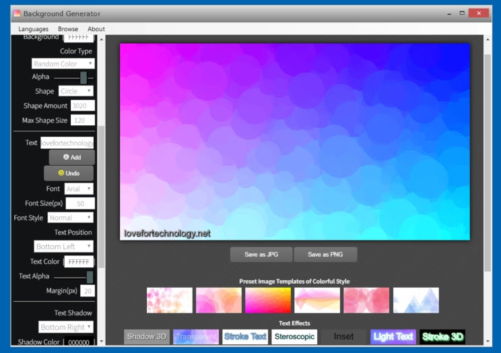Open the Browse menu
The image size is (501, 353).
click(x=68, y=29)
